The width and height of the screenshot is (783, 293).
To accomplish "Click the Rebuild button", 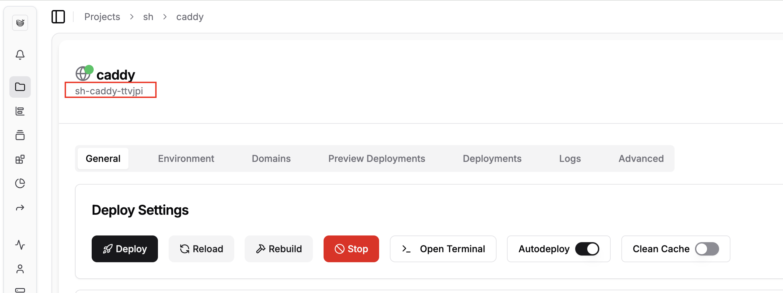I will click(279, 249).
